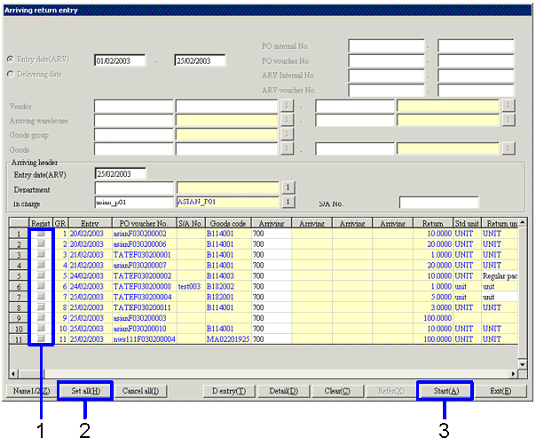The height and width of the screenshot is (446, 536).
Task: Click the Regist column header
Action: click(41, 223)
